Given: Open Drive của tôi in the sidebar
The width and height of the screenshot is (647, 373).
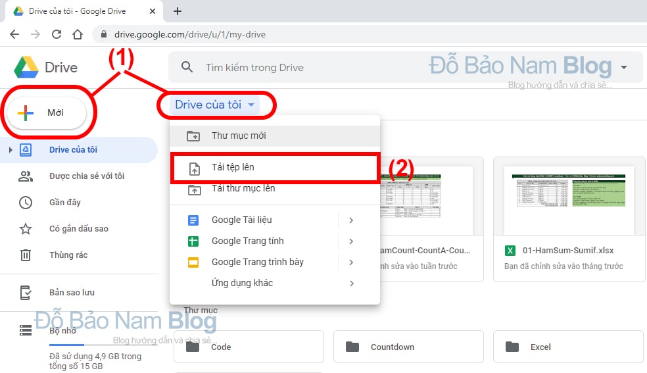Looking at the screenshot, I should coord(78,150).
